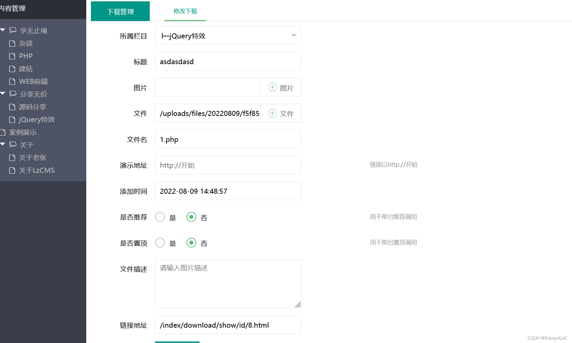Viewport: 572px width, 343px height.
Task: Select the jQuery特效 item icon
Action: point(12,119)
